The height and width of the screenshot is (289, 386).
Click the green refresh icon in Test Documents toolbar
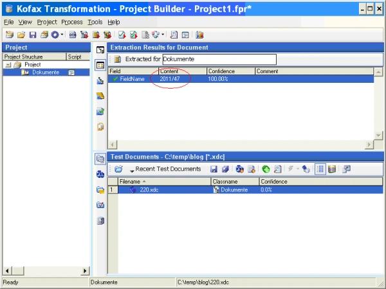pyautogui.click(x=266, y=169)
